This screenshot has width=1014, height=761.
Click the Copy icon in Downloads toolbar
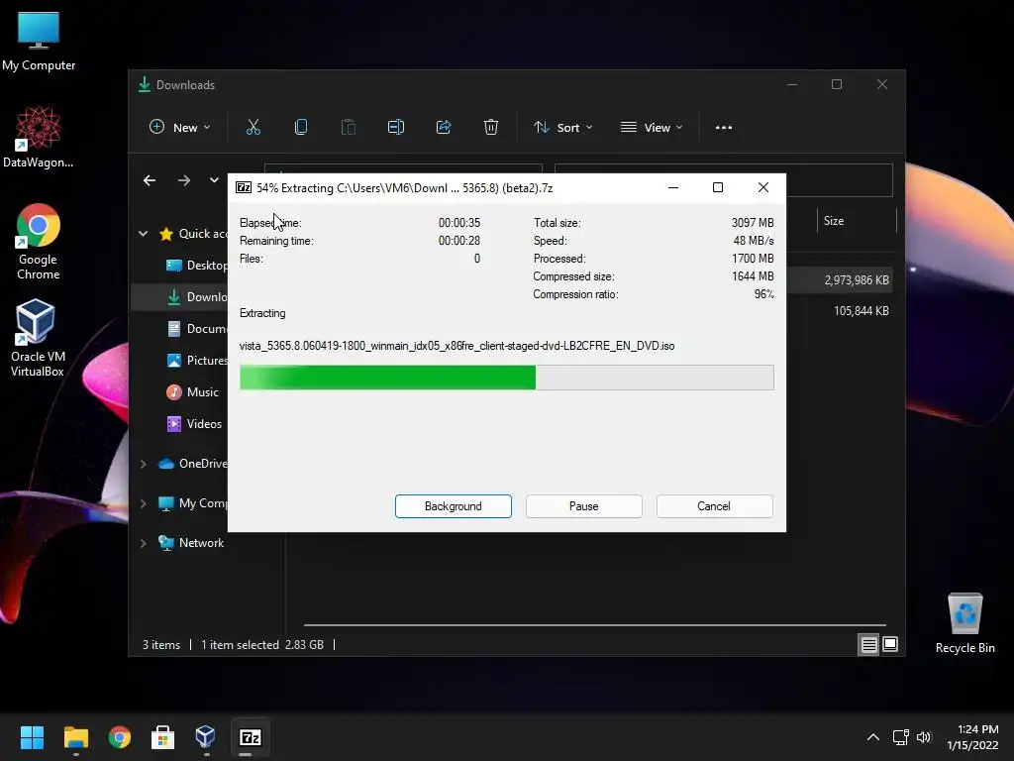(x=301, y=128)
